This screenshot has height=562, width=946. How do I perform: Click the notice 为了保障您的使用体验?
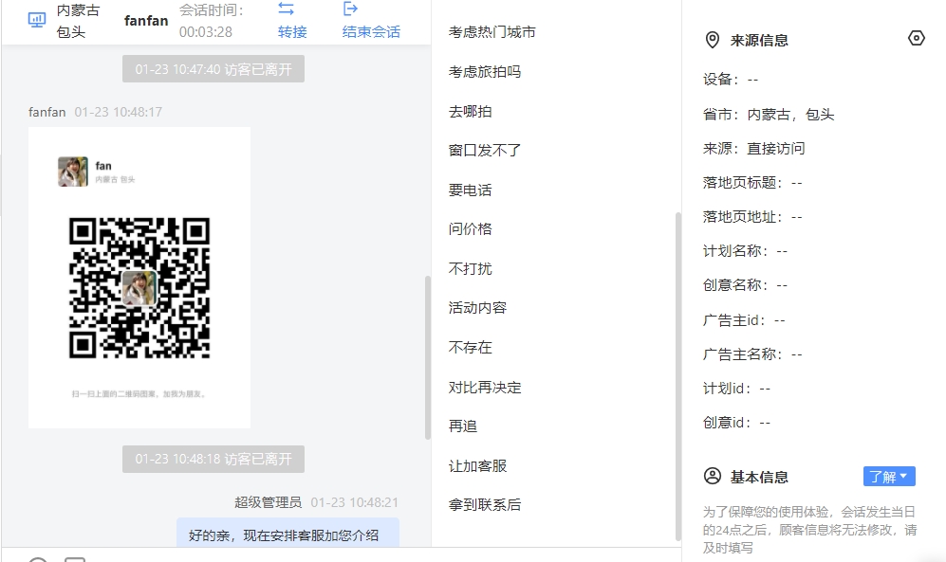pyautogui.click(x=809, y=530)
